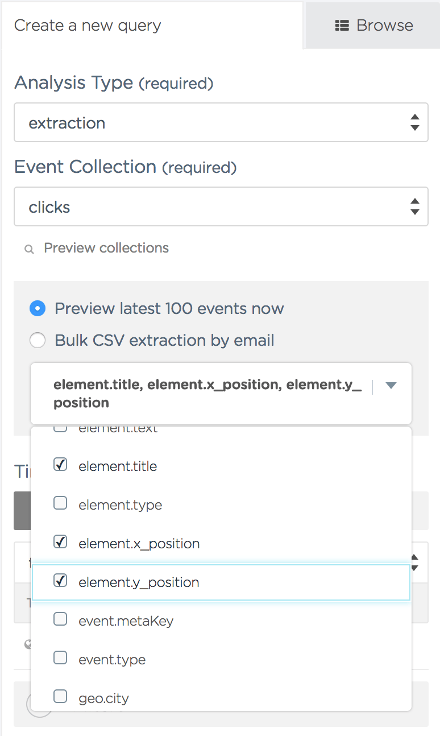
Task: Open the Analysis Type dropdown showing extraction
Action: click(221, 122)
